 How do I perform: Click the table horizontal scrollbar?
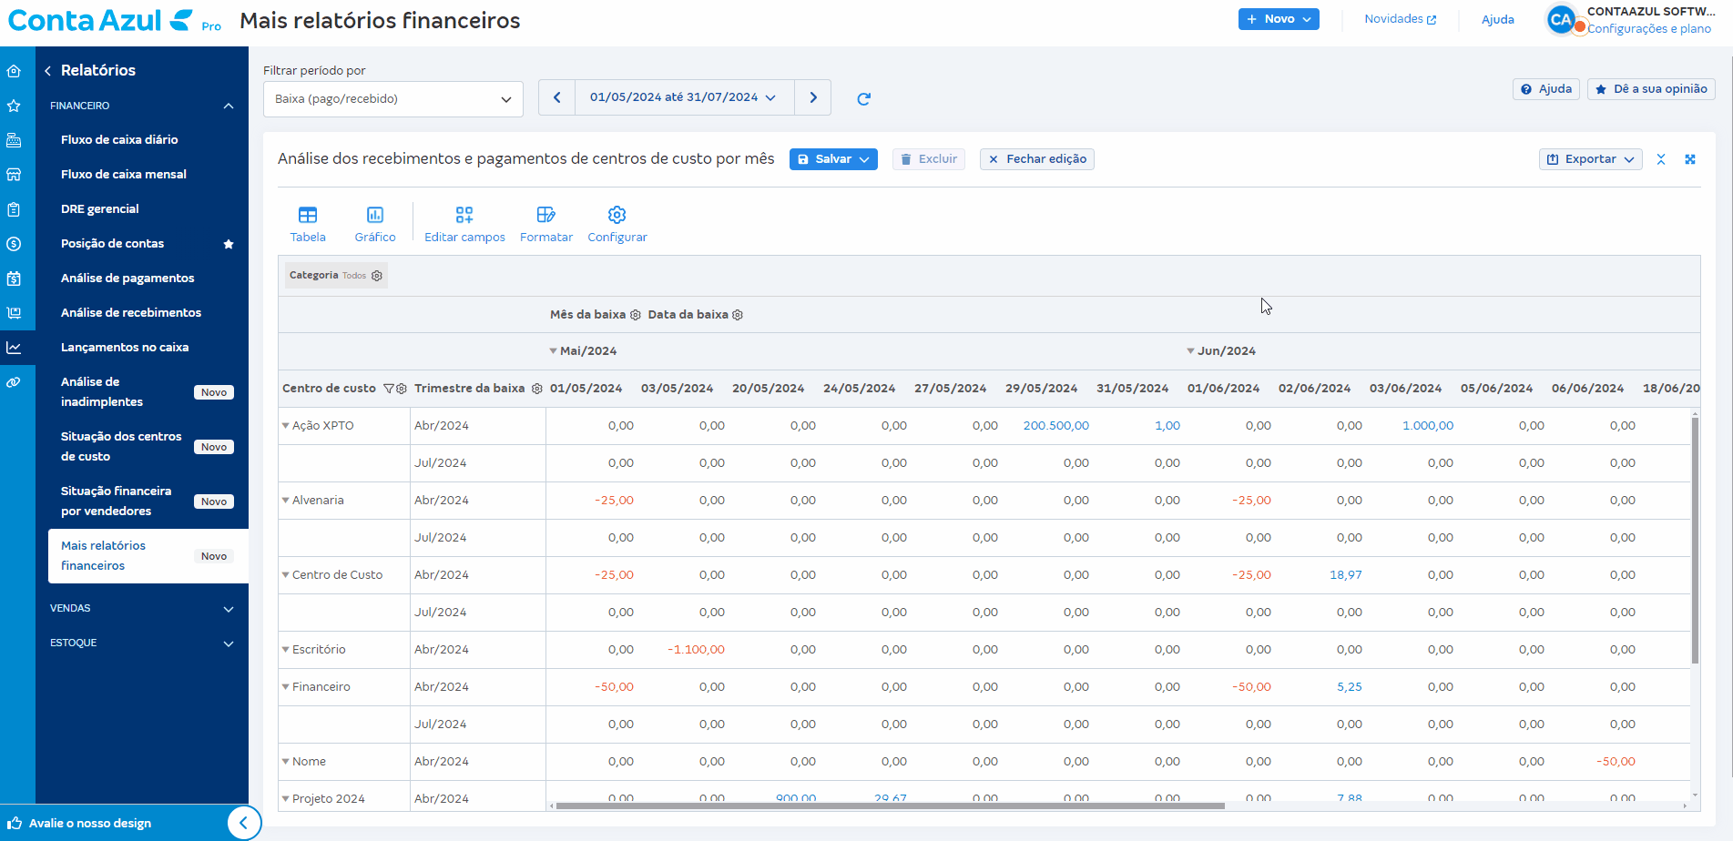pyautogui.click(x=890, y=806)
